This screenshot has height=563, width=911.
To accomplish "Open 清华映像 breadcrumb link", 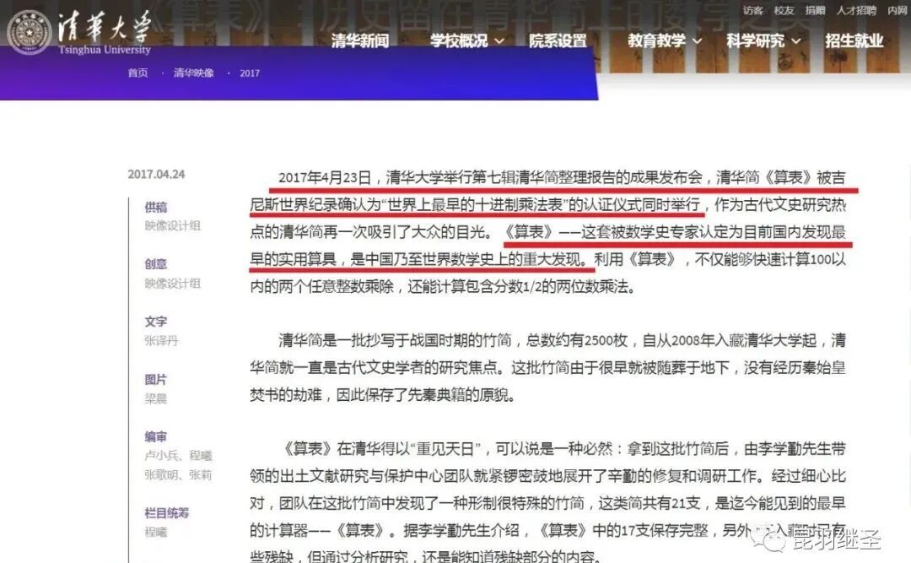I will click(193, 73).
